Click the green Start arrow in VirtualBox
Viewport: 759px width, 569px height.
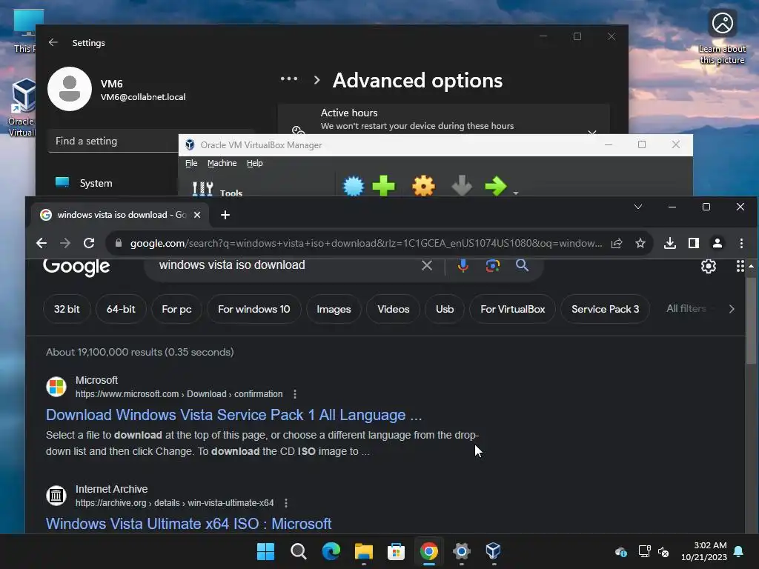click(495, 186)
